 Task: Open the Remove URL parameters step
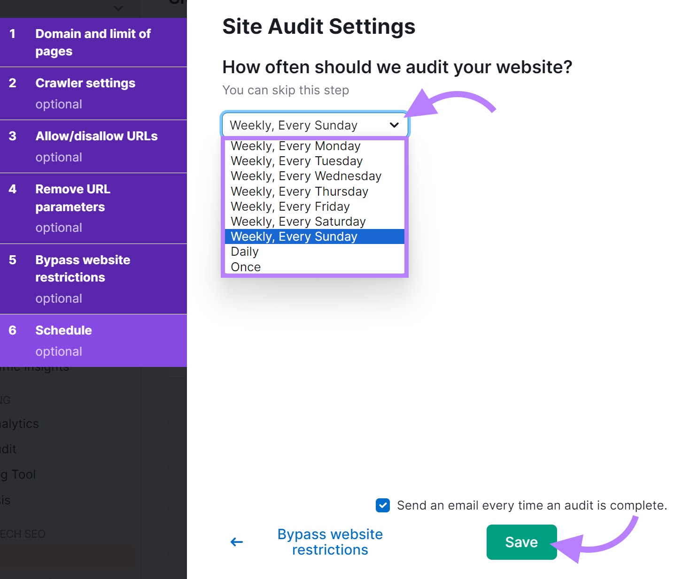coord(93,208)
